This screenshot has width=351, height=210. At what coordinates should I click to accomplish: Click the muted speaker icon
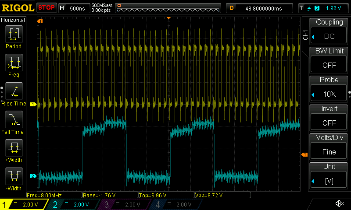340,203
